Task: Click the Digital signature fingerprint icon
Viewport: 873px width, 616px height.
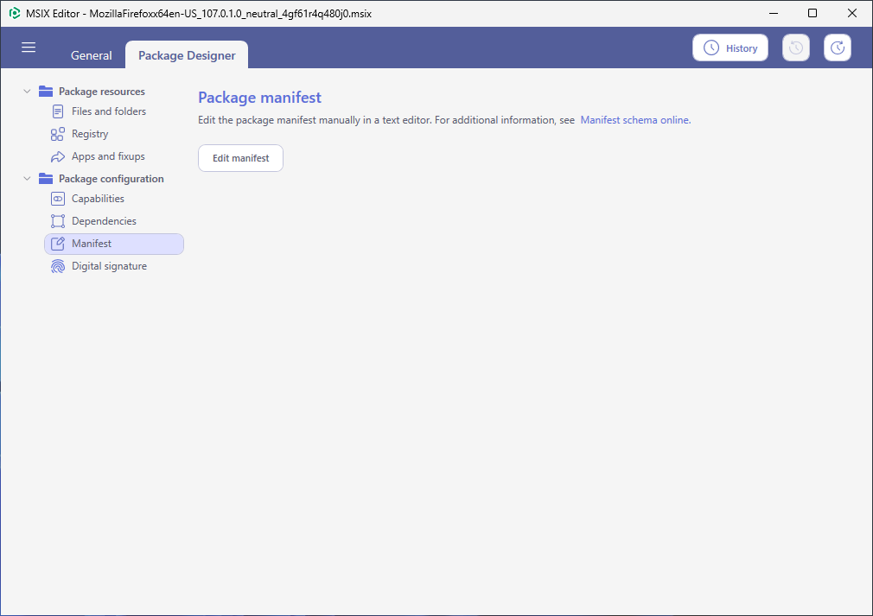Action: pos(57,267)
